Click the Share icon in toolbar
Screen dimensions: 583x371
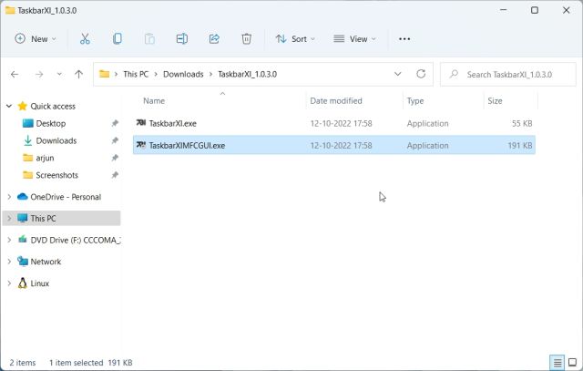214,39
